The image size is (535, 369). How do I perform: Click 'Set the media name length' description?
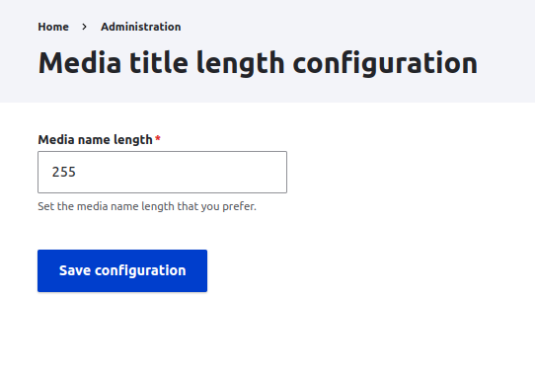106,206
